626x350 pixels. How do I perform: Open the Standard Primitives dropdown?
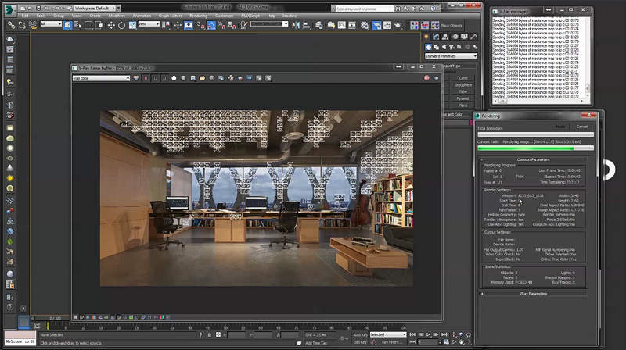click(451, 56)
